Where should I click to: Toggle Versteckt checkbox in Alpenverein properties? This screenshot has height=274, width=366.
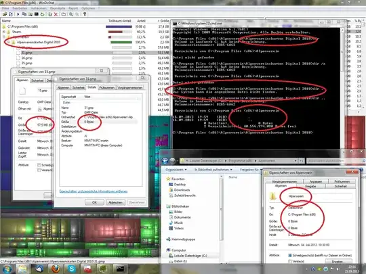pos(290,261)
